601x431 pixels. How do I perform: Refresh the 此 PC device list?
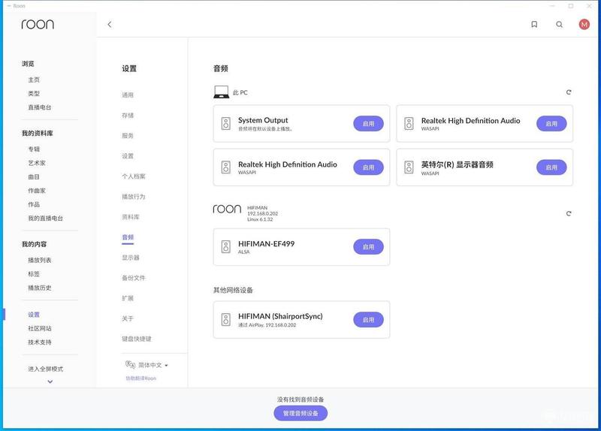point(569,92)
